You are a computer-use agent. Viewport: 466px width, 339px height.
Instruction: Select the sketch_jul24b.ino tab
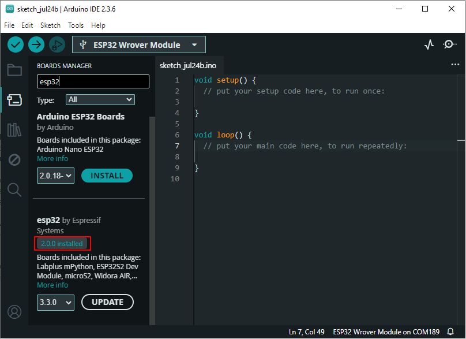[x=188, y=65]
